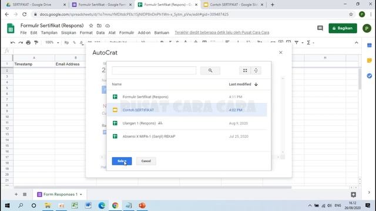Open the Bantuan menu
376x211 pixels.
tap(162, 33)
